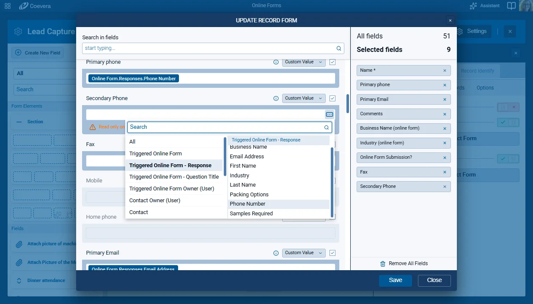Image resolution: width=533 pixels, height=304 pixels.
Task: Click the plus icon in Create New Field
Action: click(18, 53)
